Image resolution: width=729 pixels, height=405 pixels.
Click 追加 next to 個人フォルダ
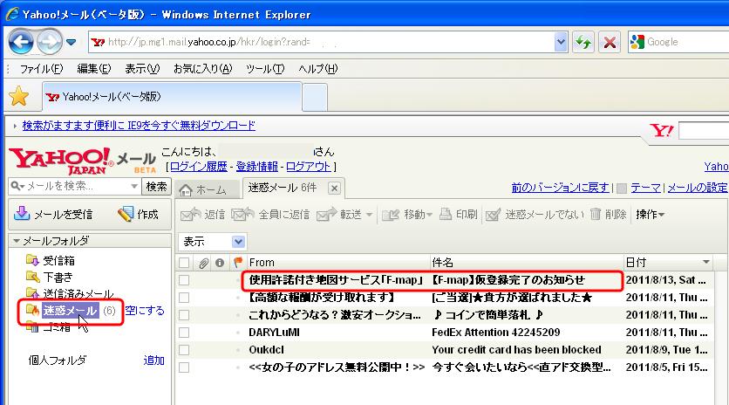point(153,360)
